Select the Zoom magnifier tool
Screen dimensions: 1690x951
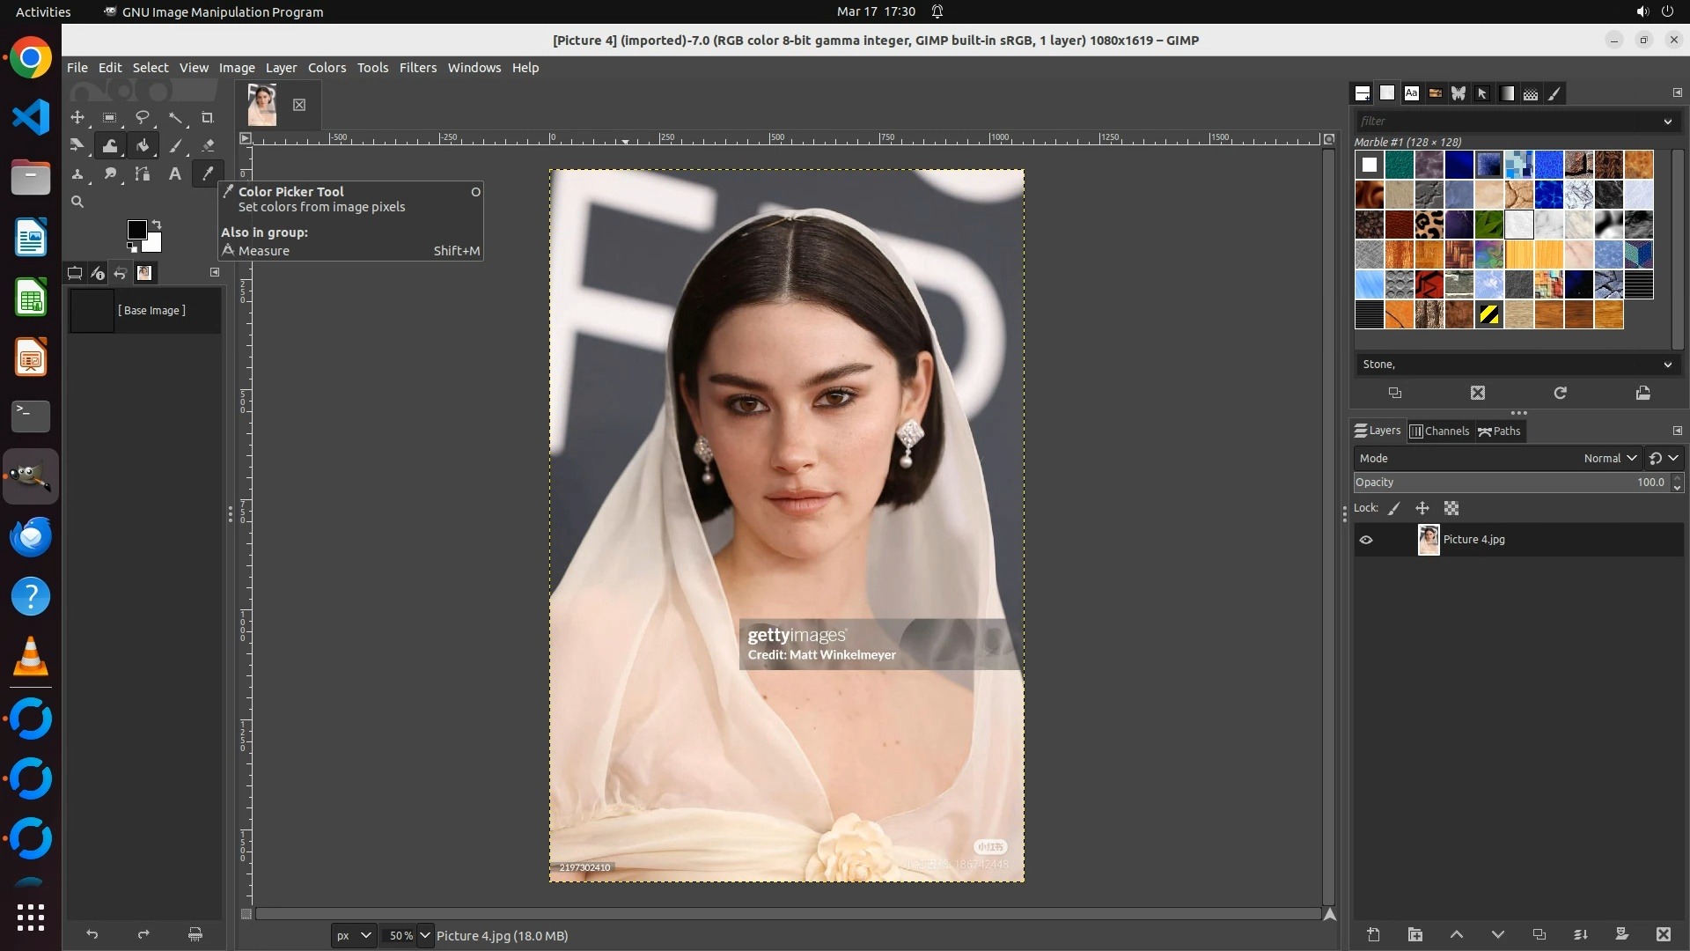(77, 202)
